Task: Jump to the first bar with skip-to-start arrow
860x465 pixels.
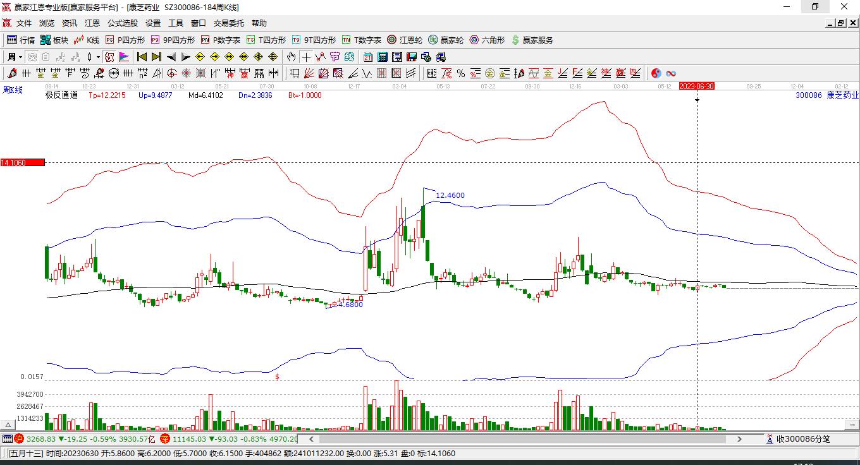Action: [x=142, y=57]
